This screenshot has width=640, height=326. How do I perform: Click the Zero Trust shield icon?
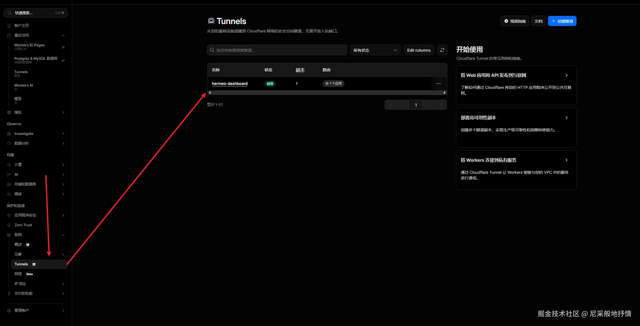click(x=9, y=225)
